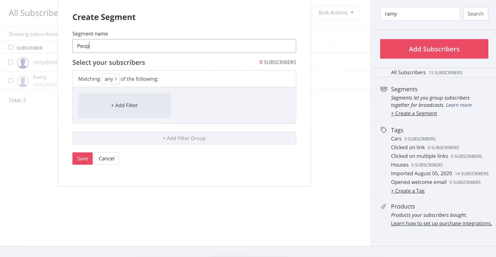Select Imported August 05, 2020 tag
Screen dimensions: 496x257
point(421,173)
